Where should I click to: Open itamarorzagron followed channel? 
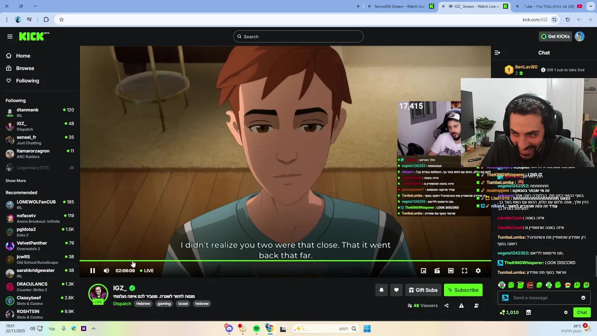(x=40, y=154)
